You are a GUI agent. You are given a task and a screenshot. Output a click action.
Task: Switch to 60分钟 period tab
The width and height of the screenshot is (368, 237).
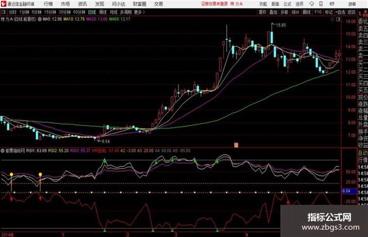(79, 12)
